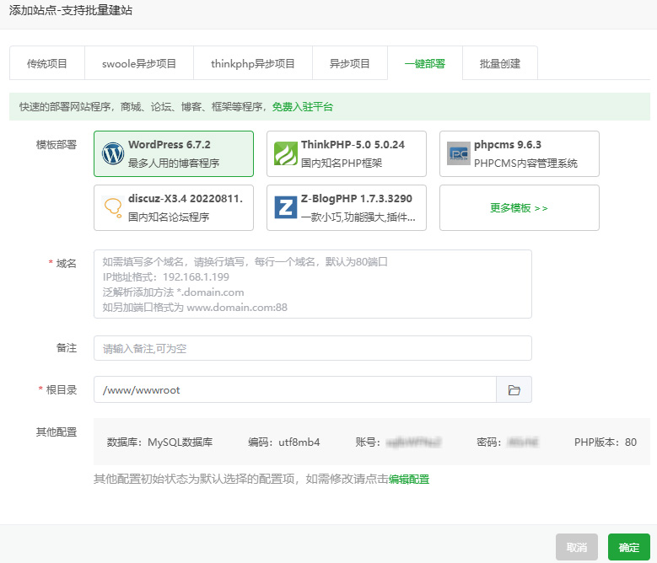The image size is (657, 563).
Task: Go to the thinkphp异步项目 tab
Action: 253,63
